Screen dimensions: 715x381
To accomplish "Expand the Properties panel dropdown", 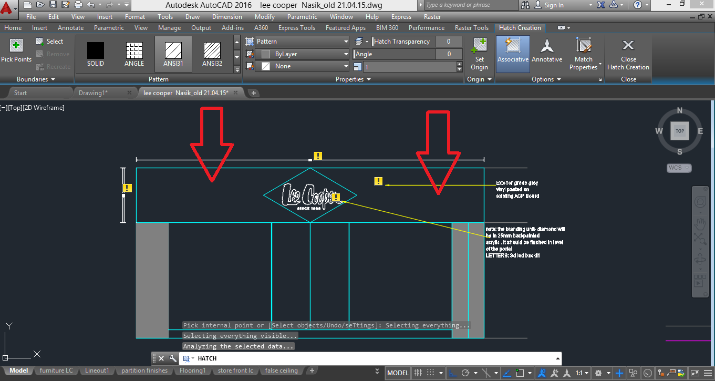I will point(353,79).
